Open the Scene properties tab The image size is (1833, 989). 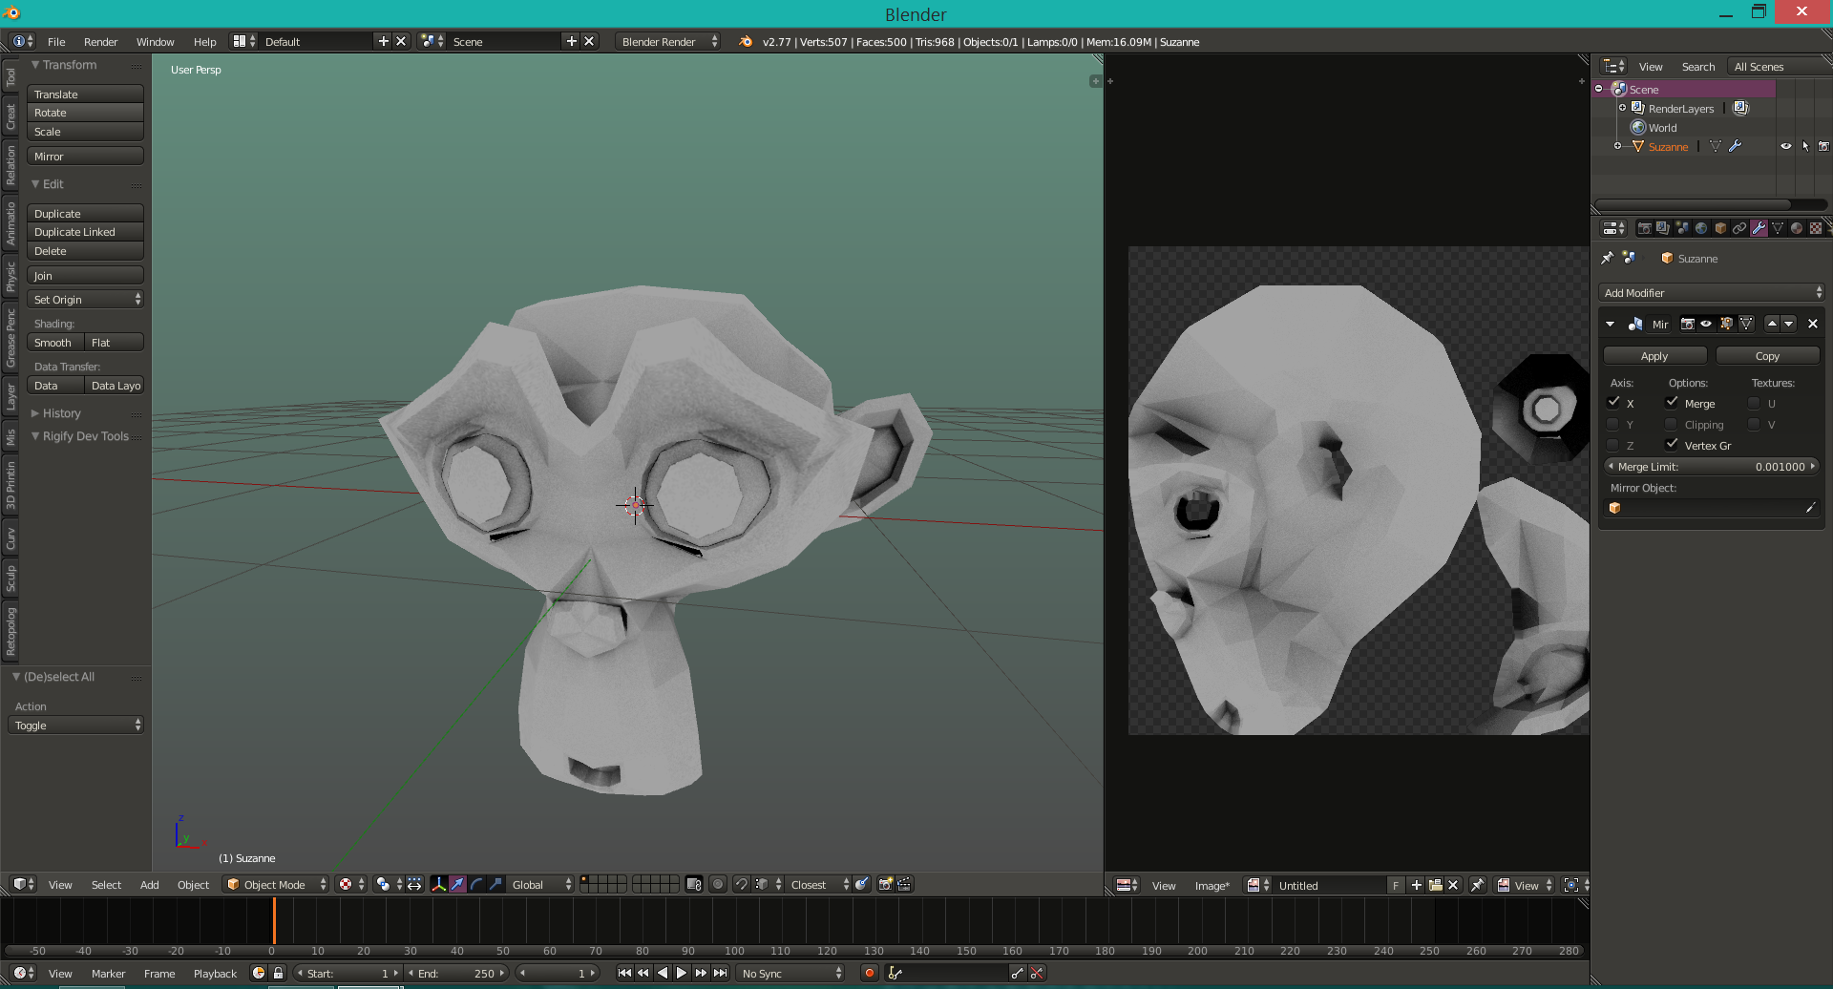coord(1682,228)
